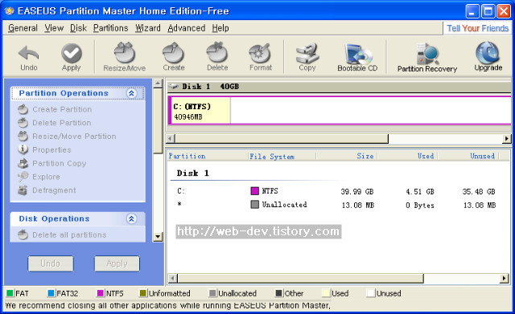This screenshot has width=515, height=314.
Task: Click the Properties info icon
Action: point(23,149)
